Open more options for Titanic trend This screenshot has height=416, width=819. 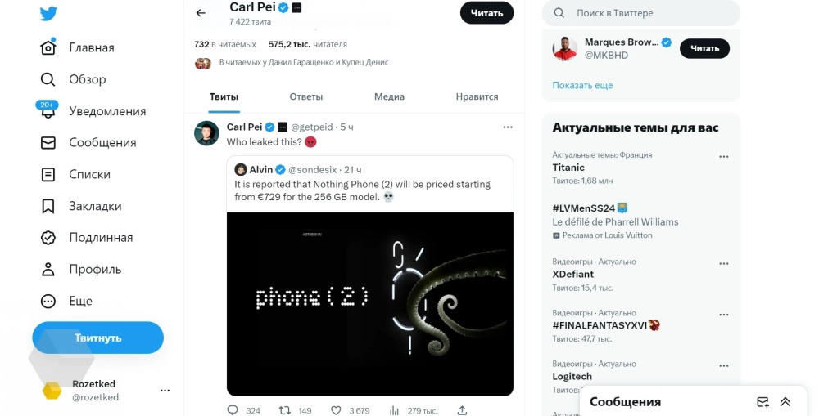tap(723, 157)
